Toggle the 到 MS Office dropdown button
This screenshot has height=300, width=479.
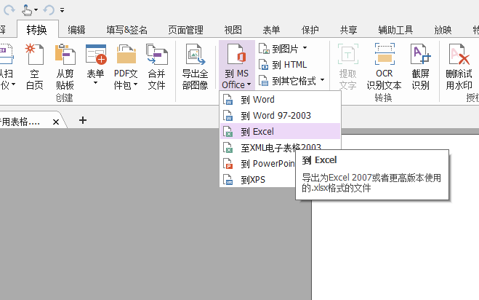click(237, 66)
